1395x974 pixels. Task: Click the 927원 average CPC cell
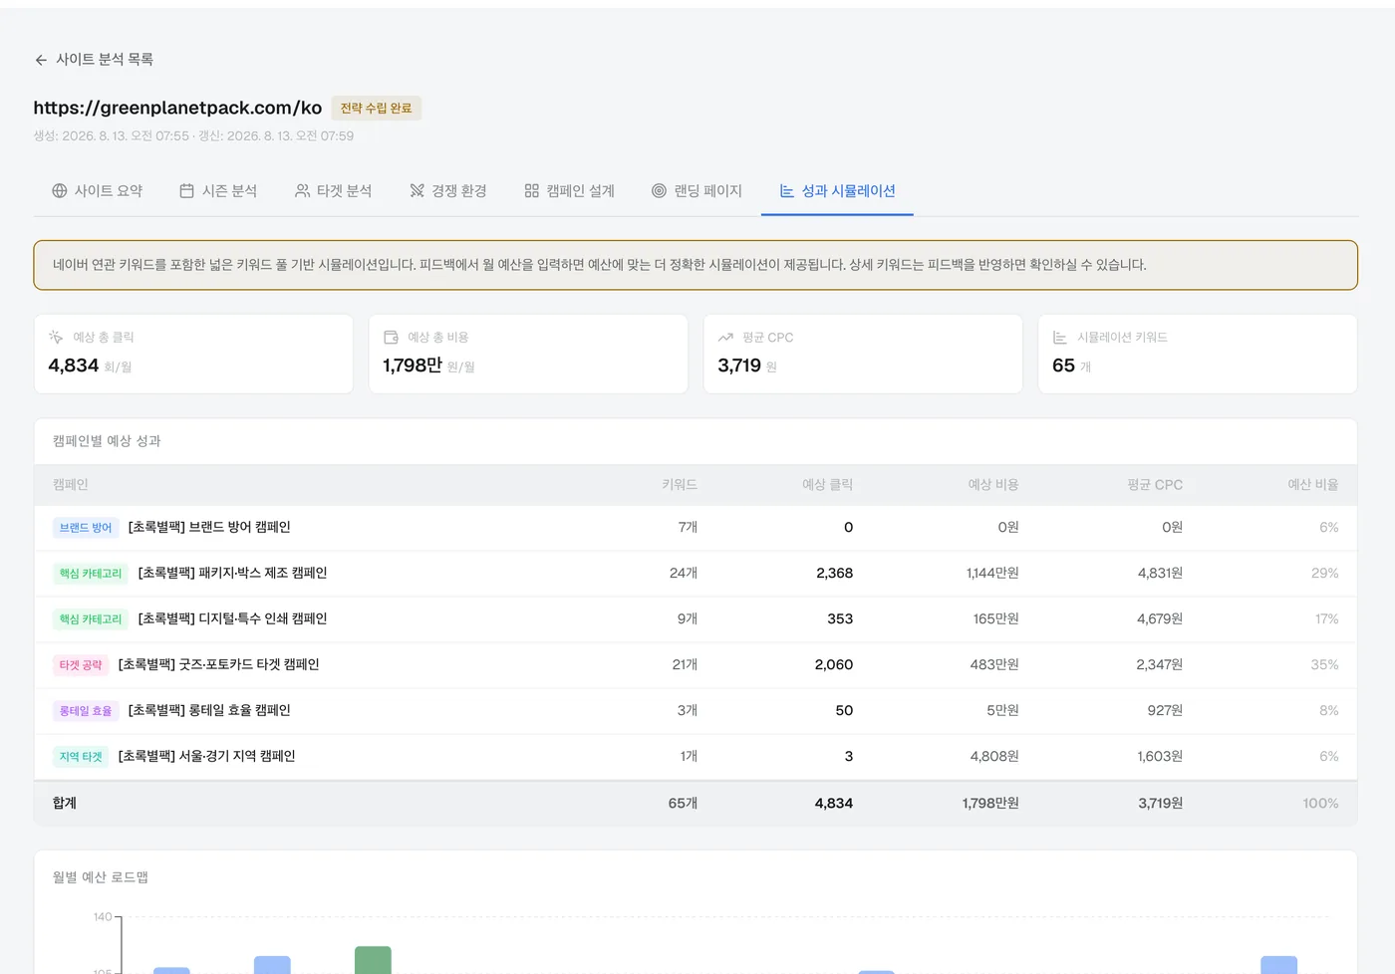[x=1165, y=711]
